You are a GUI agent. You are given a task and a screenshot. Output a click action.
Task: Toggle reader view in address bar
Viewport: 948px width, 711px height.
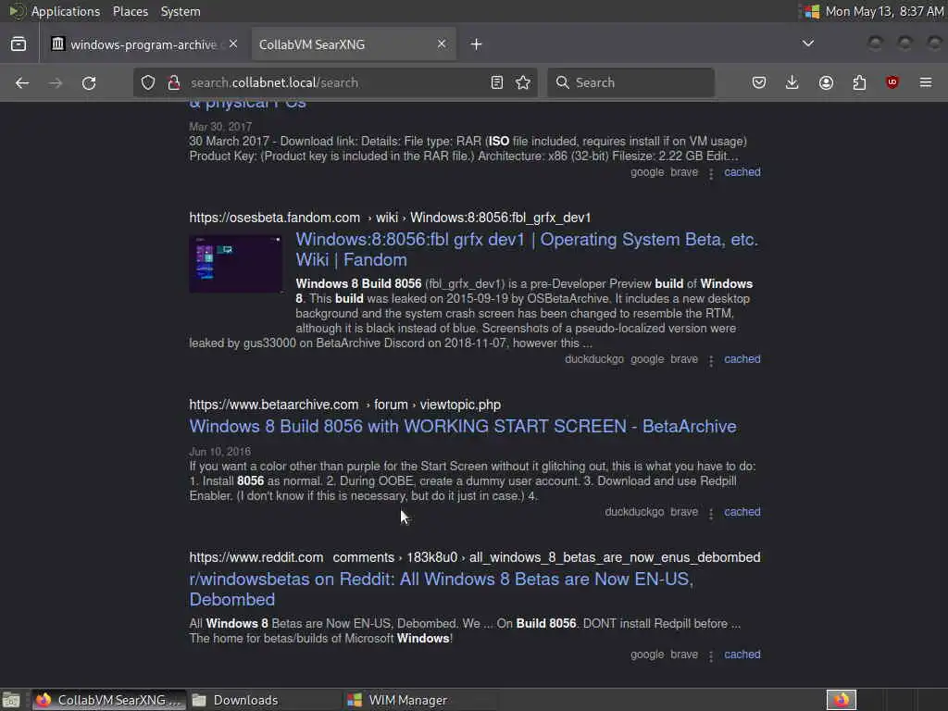pos(497,82)
